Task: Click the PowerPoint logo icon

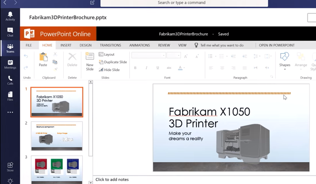Action: [x=29, y=34]
